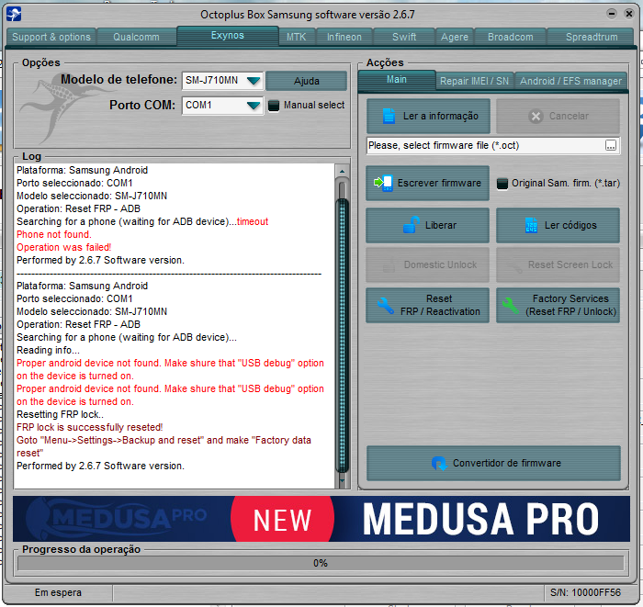Click the log scrollbar up arrow
Image resolution: width=643 pixels, height=607 pixels.
coord(342,171)
